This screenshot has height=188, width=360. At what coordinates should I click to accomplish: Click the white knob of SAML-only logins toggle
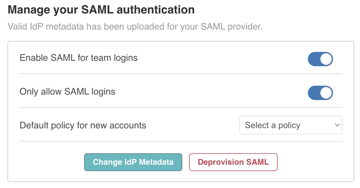coord(326,93)
